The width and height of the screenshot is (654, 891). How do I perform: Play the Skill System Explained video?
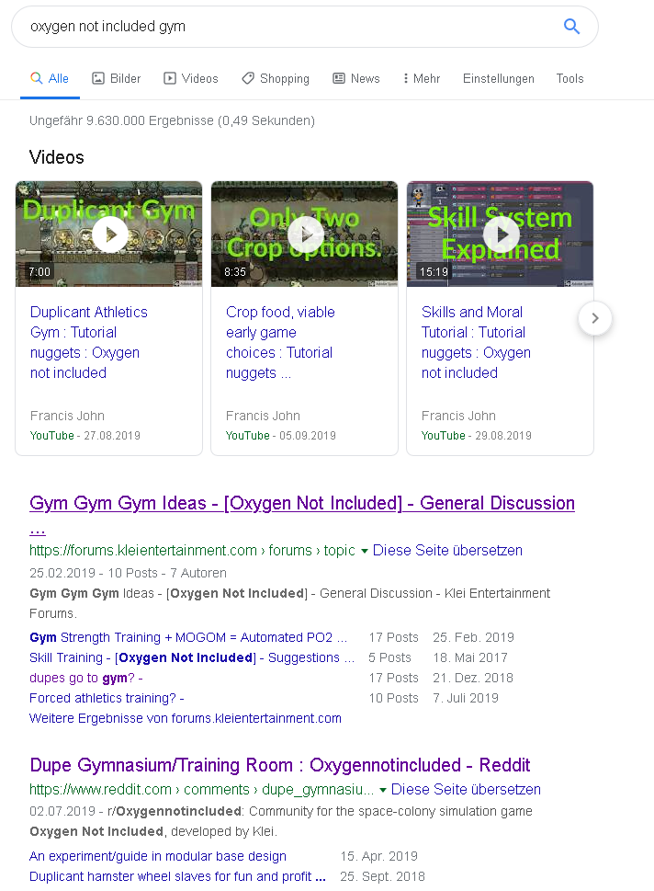click(501, 234)
